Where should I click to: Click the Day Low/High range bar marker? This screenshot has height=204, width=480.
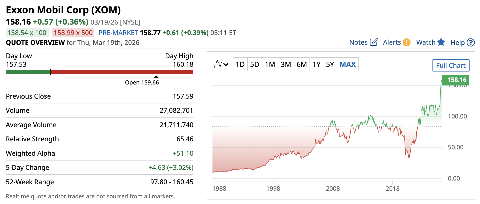click(50, 72)
